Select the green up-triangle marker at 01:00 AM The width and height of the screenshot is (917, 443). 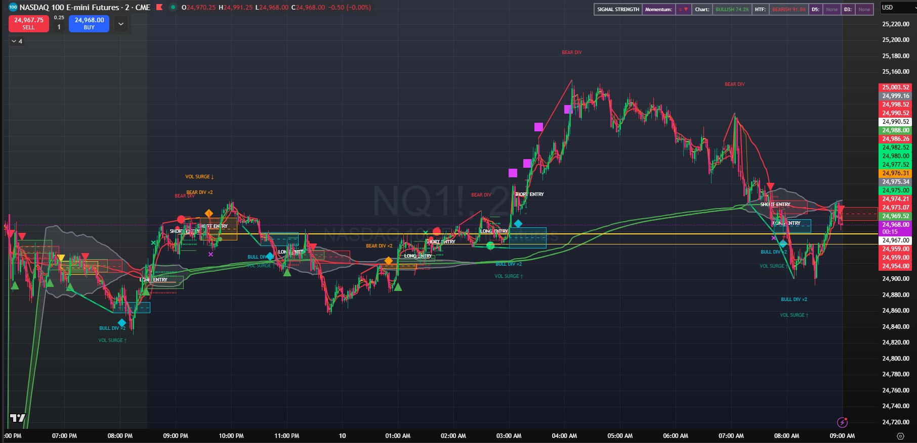(398, 287)
